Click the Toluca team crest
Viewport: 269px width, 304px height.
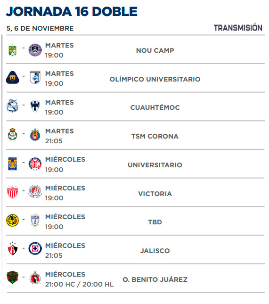tap(35, 164)
